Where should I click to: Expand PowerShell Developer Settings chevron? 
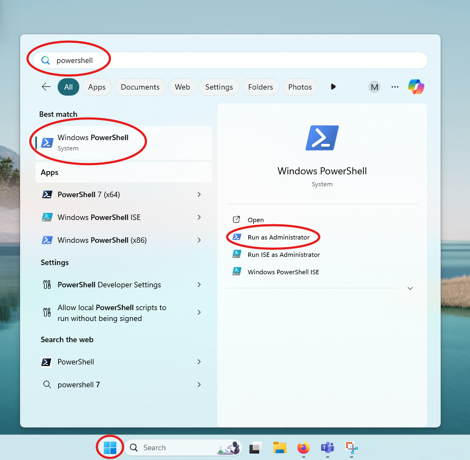tap(199, 285)
